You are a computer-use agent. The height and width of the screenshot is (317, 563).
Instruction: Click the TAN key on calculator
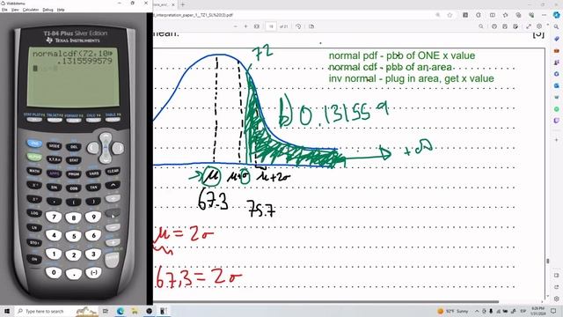93,188
